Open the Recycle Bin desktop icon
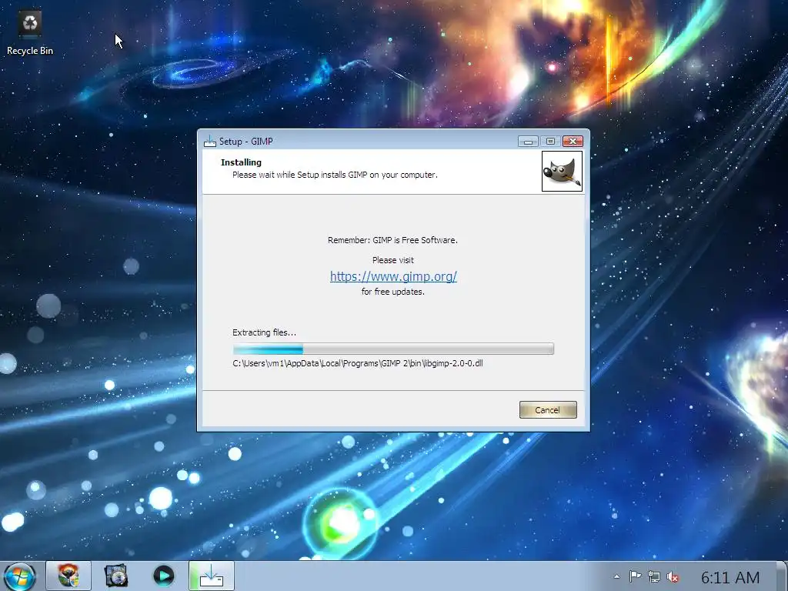 pos(30,32)
